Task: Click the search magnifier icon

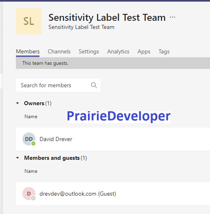Action: [x=94, y=85]
